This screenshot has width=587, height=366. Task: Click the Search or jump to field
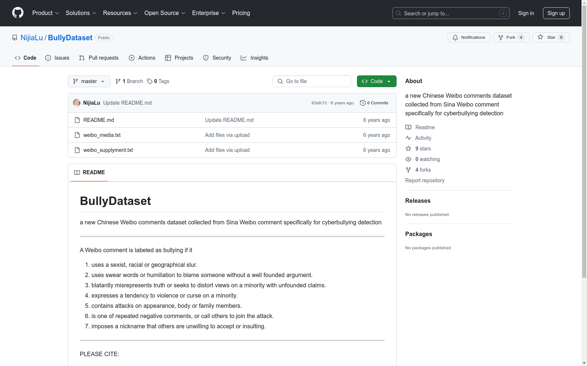[x=451, y=13]
